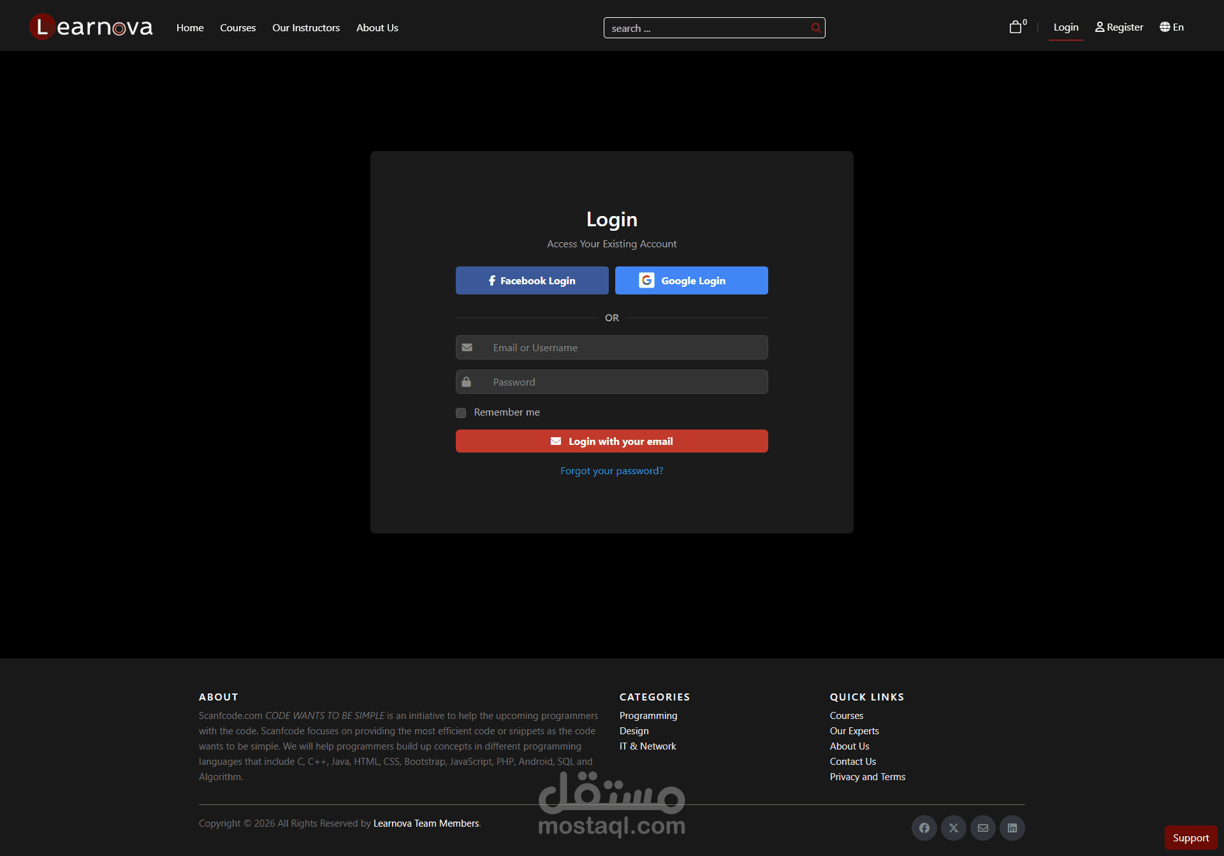The image size is (1224, 856).
Task: Click the Google Login button
Action: (691, 280)
